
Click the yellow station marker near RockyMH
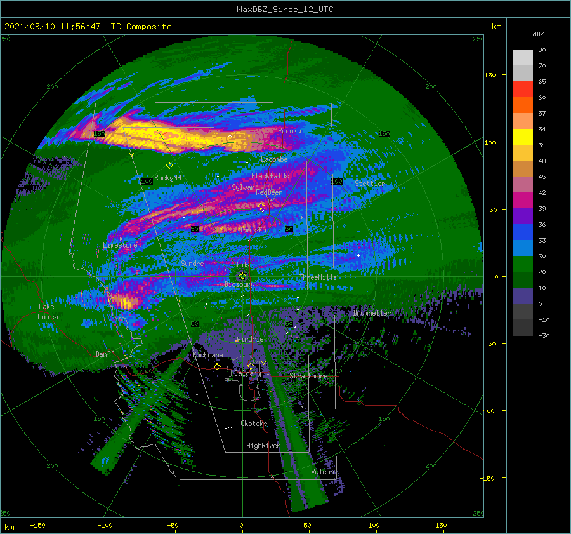click(169, 166)
